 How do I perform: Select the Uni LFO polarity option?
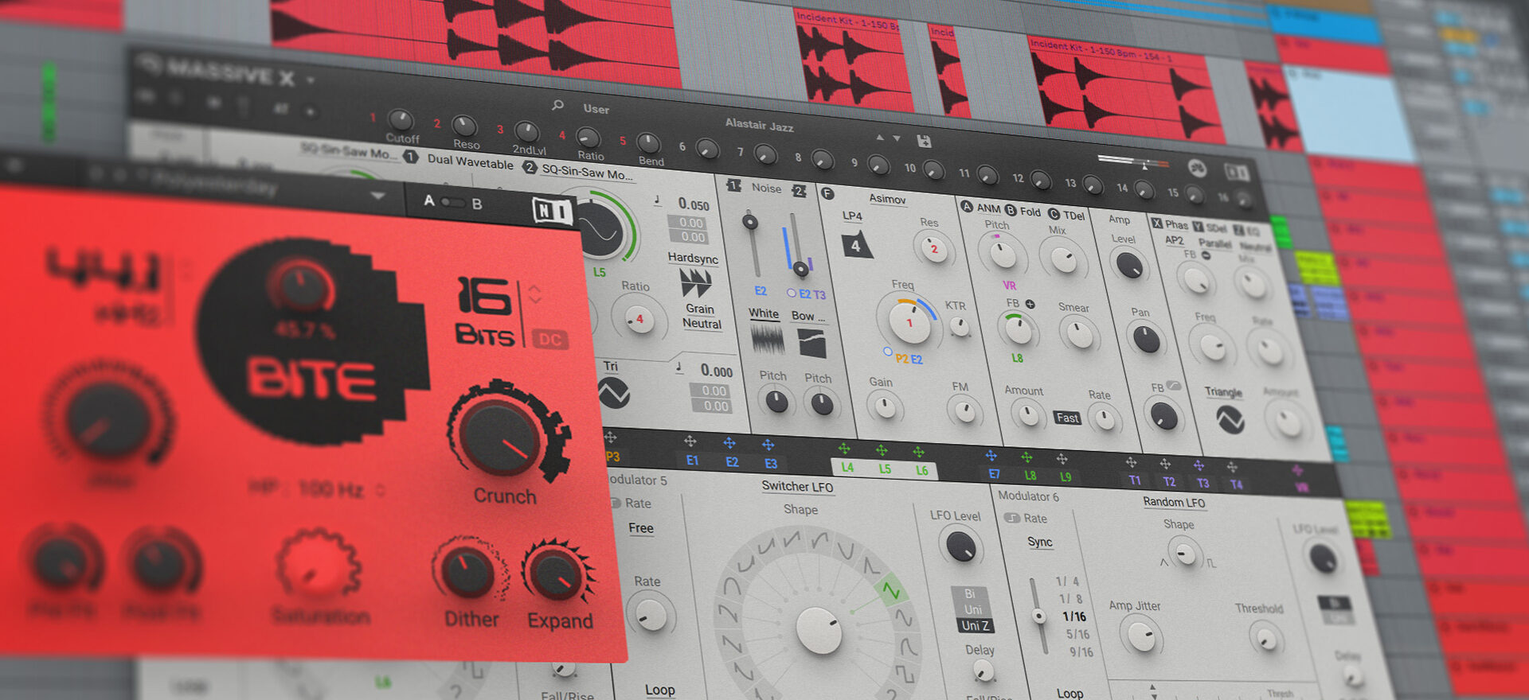point(973,609)
